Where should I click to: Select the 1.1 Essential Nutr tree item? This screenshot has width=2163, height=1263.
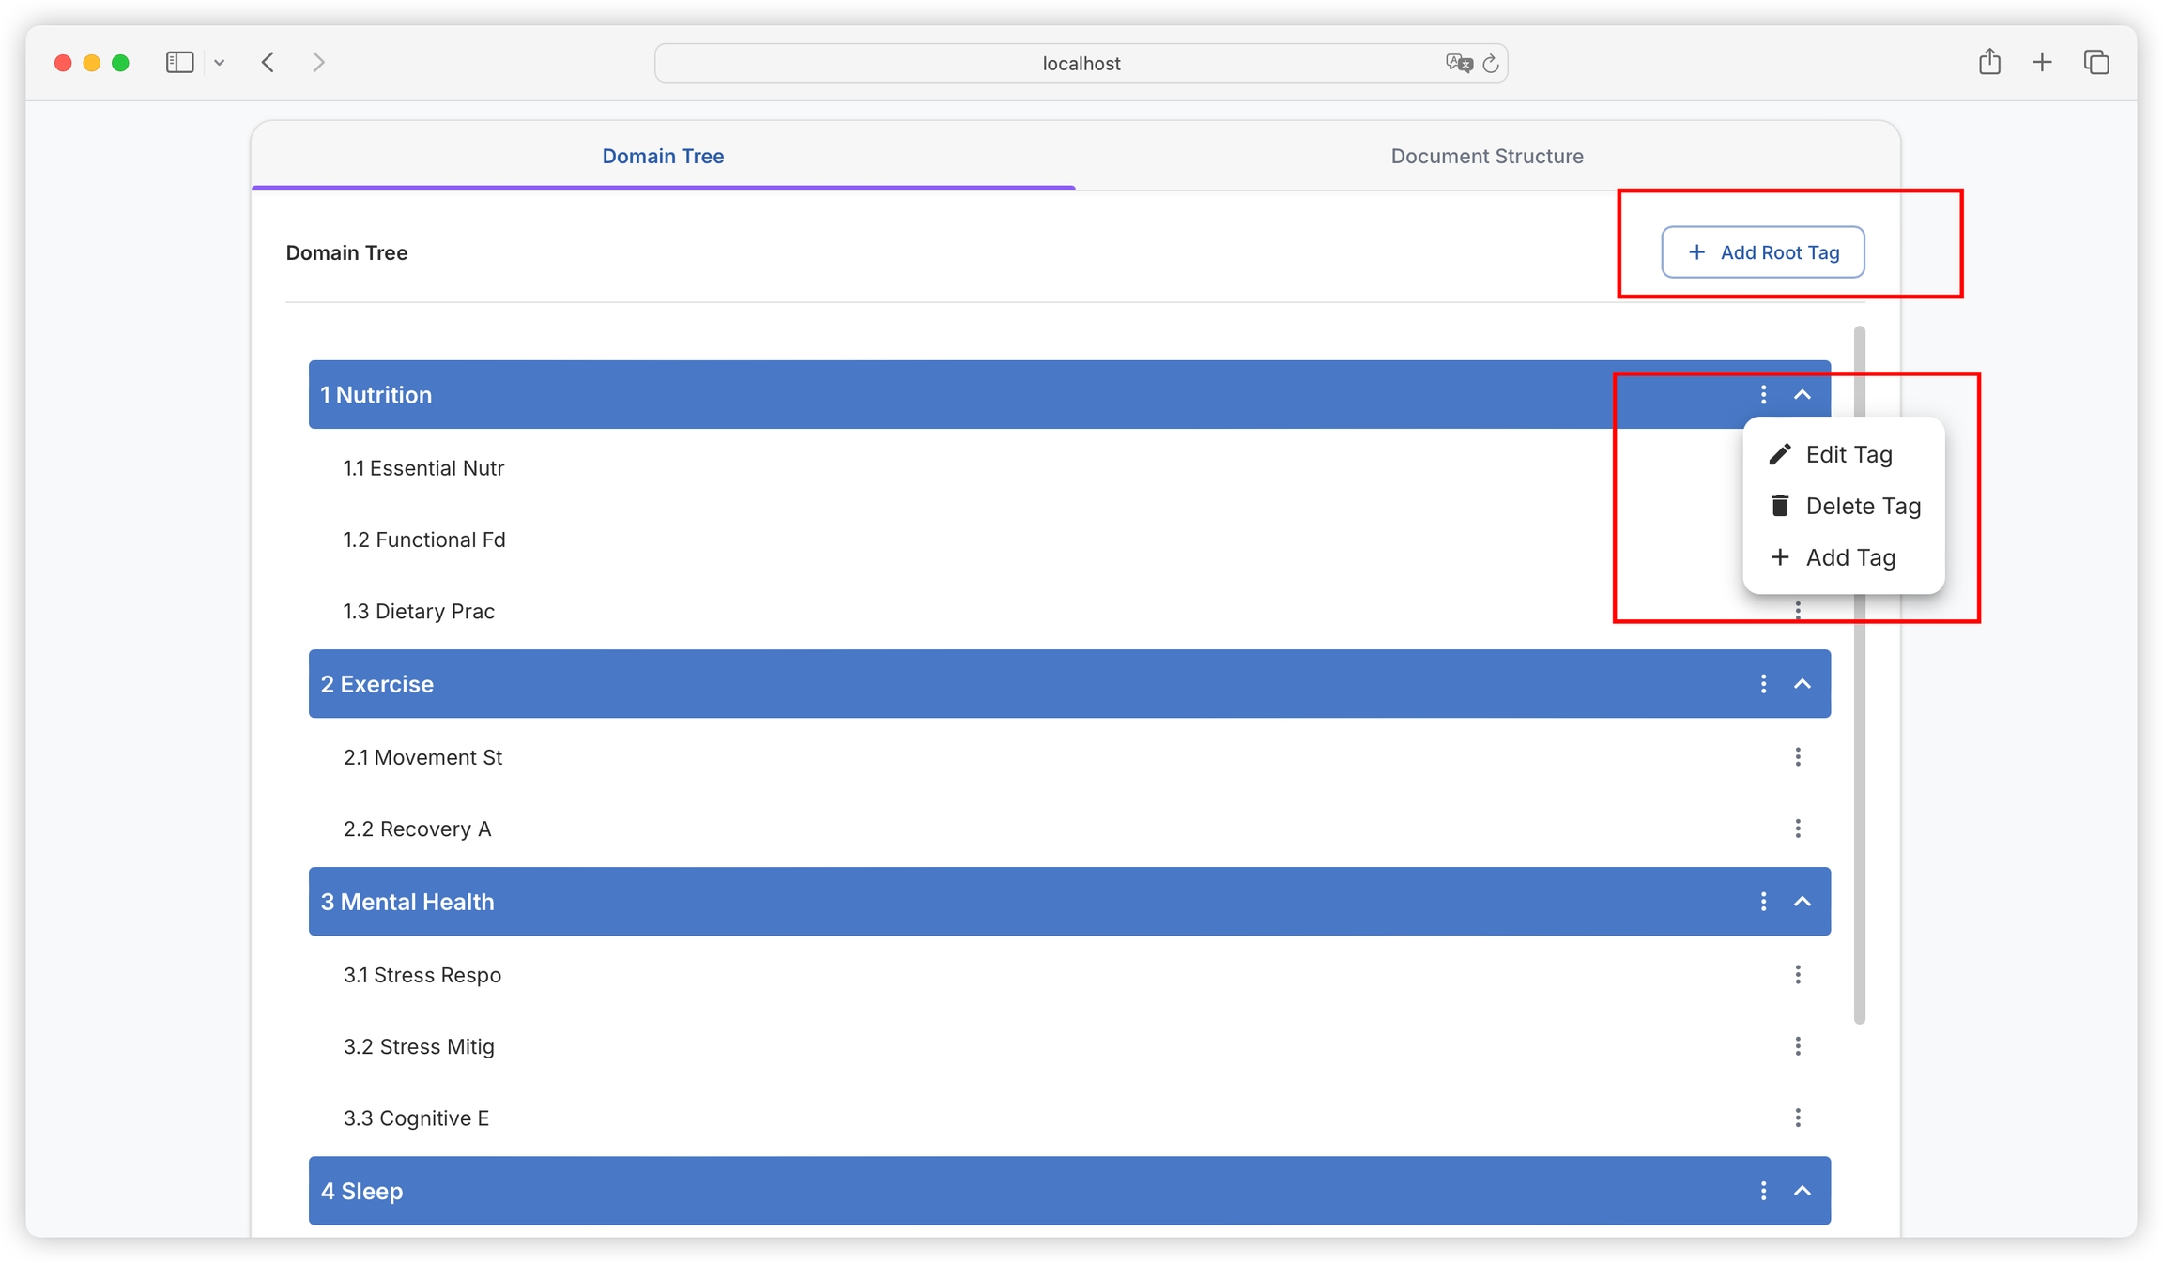click(x=424, y=468)
